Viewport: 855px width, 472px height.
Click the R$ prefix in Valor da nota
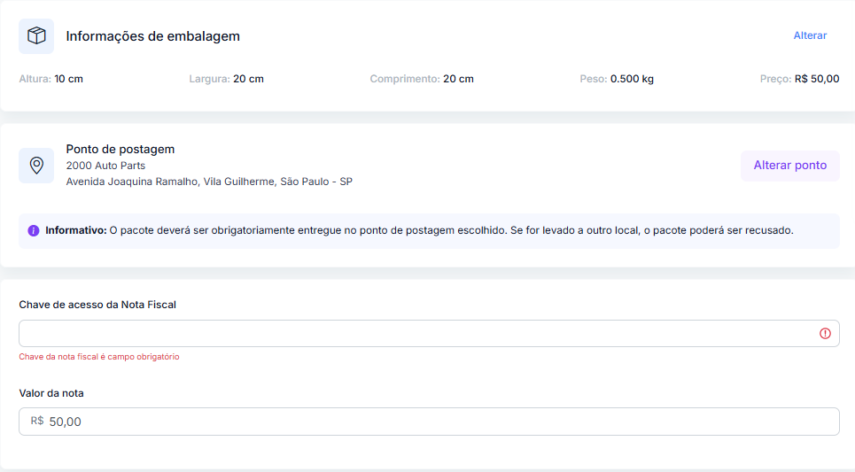point(37,422)
